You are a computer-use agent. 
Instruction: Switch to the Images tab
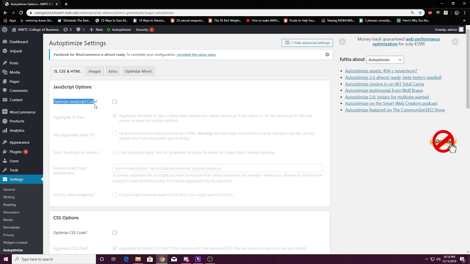point(94,71)
